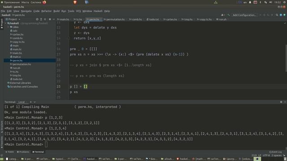Click the terminal prompt input cursor
Image resolution: width=287 pixels, height=161 pixels.
pos(46,144)
